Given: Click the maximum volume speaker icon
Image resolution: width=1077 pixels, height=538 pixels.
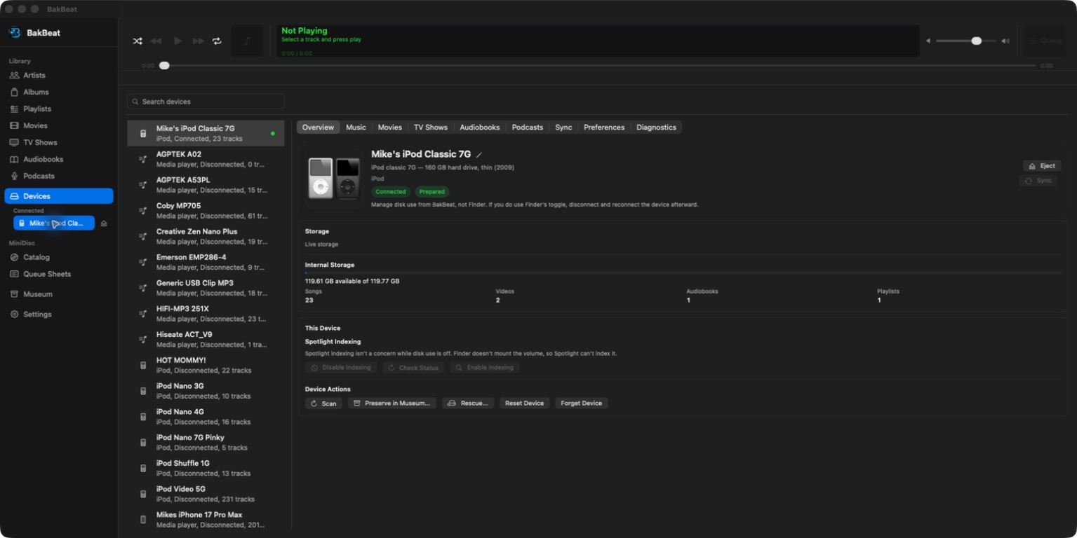Looking at the screenshot, I should click(1005, 41).
